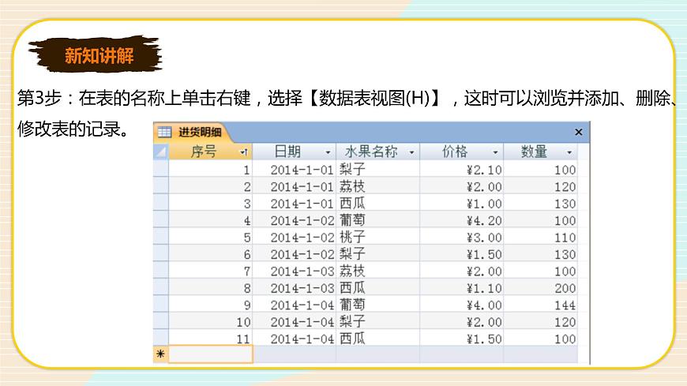This screenshot has height=386, width=687.
Task: Click the price cell ¥2.10
Action: pyautogui.click(x=461, y=169)
